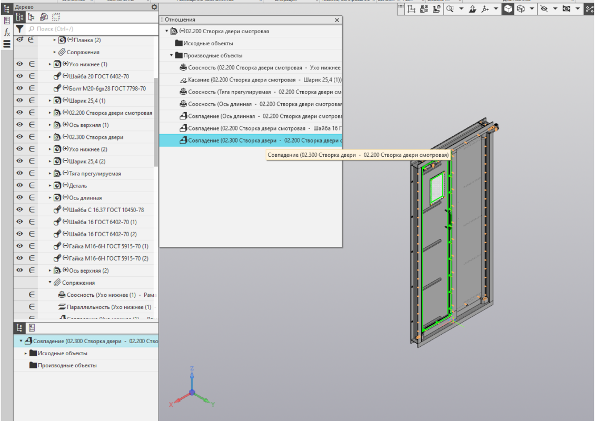Open display mode dropdown arrow
Viewport: 595px width, 421px height.
pos(532,9)
